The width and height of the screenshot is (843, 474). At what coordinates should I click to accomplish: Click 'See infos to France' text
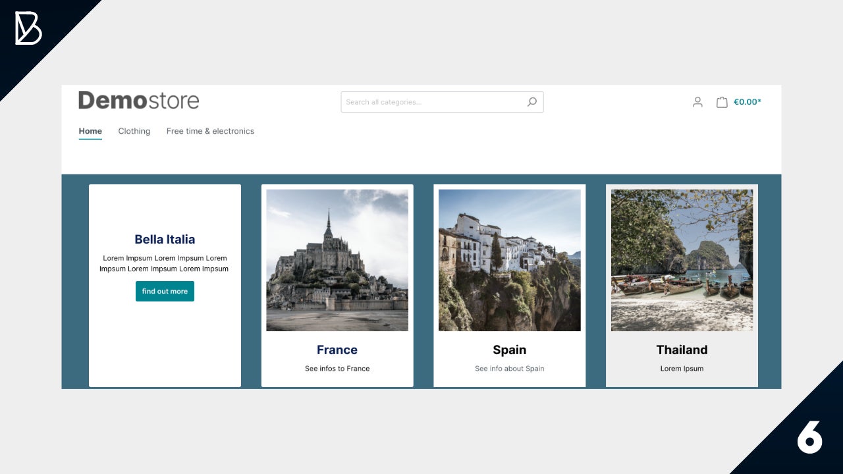(x=337, y=369)
